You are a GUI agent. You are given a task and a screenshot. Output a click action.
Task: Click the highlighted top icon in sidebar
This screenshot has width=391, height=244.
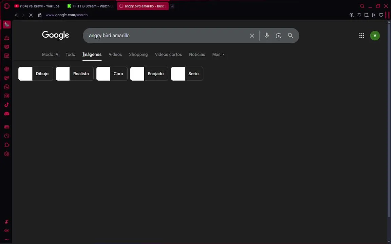coord(7,24)
